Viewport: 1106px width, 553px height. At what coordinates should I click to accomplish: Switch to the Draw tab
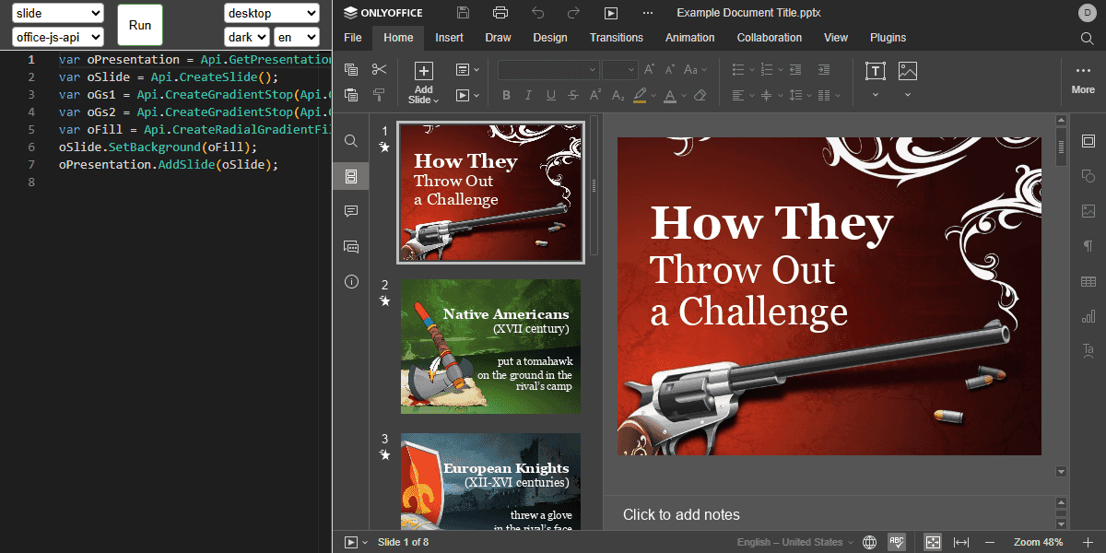498,38
